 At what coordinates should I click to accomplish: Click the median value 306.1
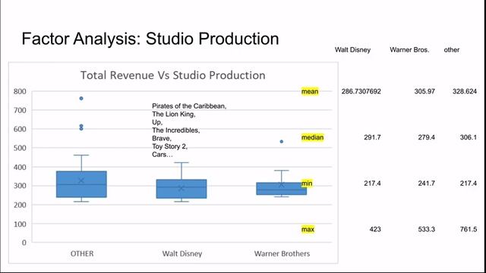(469, 137)
